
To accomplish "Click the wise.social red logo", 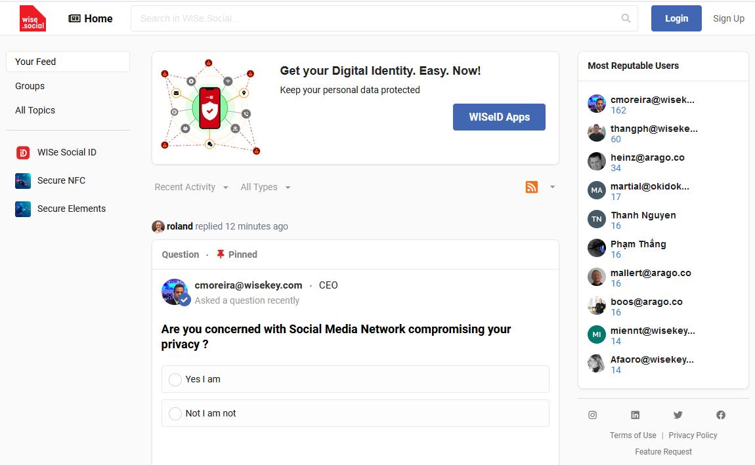I will click(33, 18).
